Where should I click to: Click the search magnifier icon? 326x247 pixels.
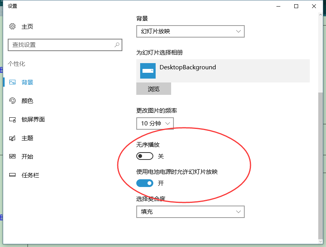(x=117, y=45)
